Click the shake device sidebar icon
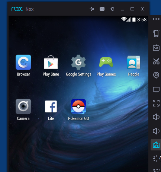The height and width of the screenshot is (172, 161). coord(156,34)
